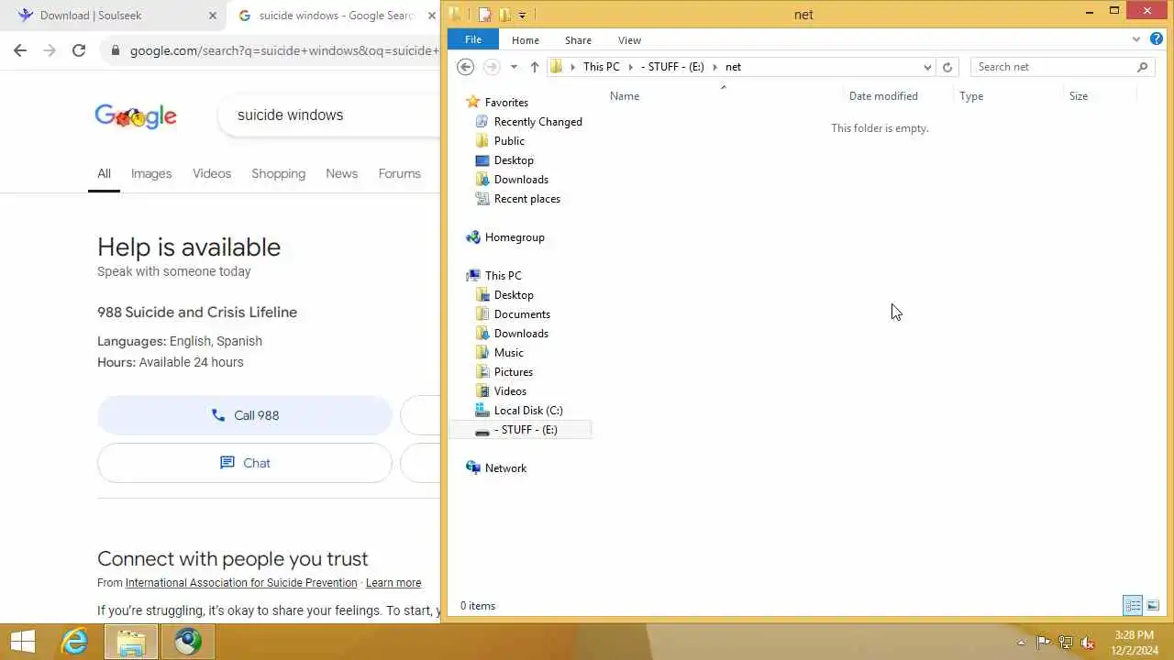
Task: Reload the page in browser
Action: click(x=79, y=50)
